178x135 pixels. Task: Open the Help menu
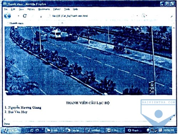(75, 9)
